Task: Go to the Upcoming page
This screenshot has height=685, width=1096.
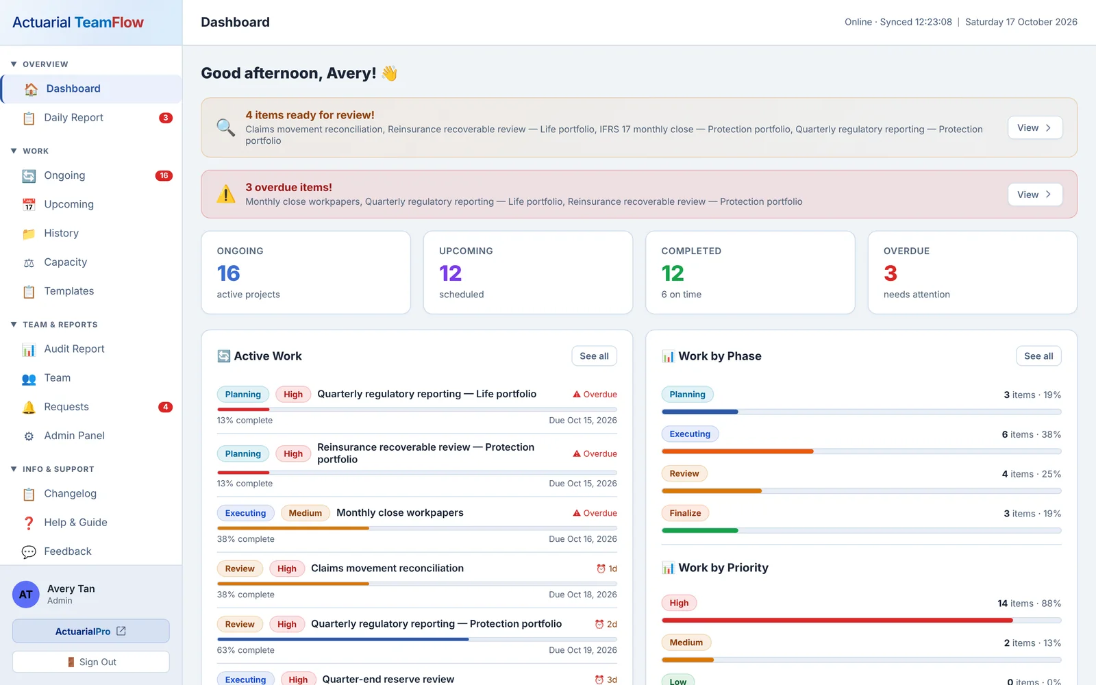Action: [x=91, y=205]
